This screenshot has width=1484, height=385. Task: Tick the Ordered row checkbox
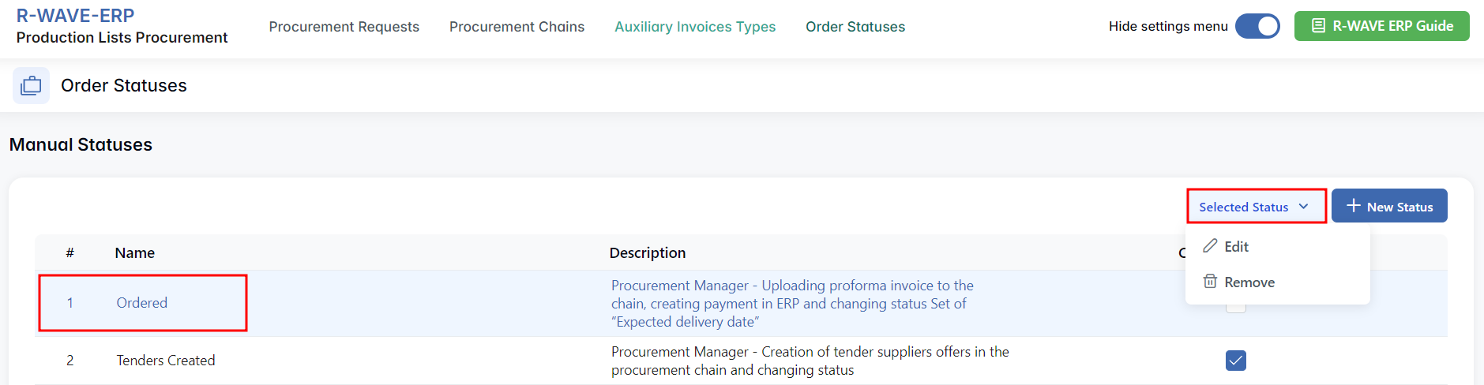[1236, 306]
